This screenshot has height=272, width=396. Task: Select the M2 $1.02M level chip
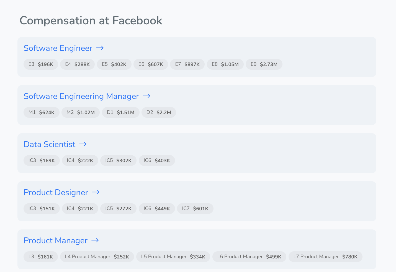(x=81, y=112)
